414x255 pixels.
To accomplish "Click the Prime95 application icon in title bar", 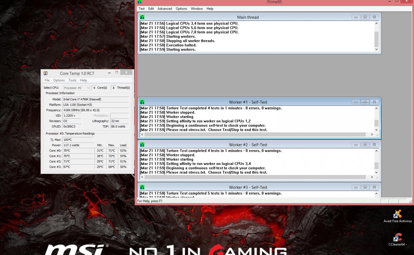I will (x=139, y=2).
